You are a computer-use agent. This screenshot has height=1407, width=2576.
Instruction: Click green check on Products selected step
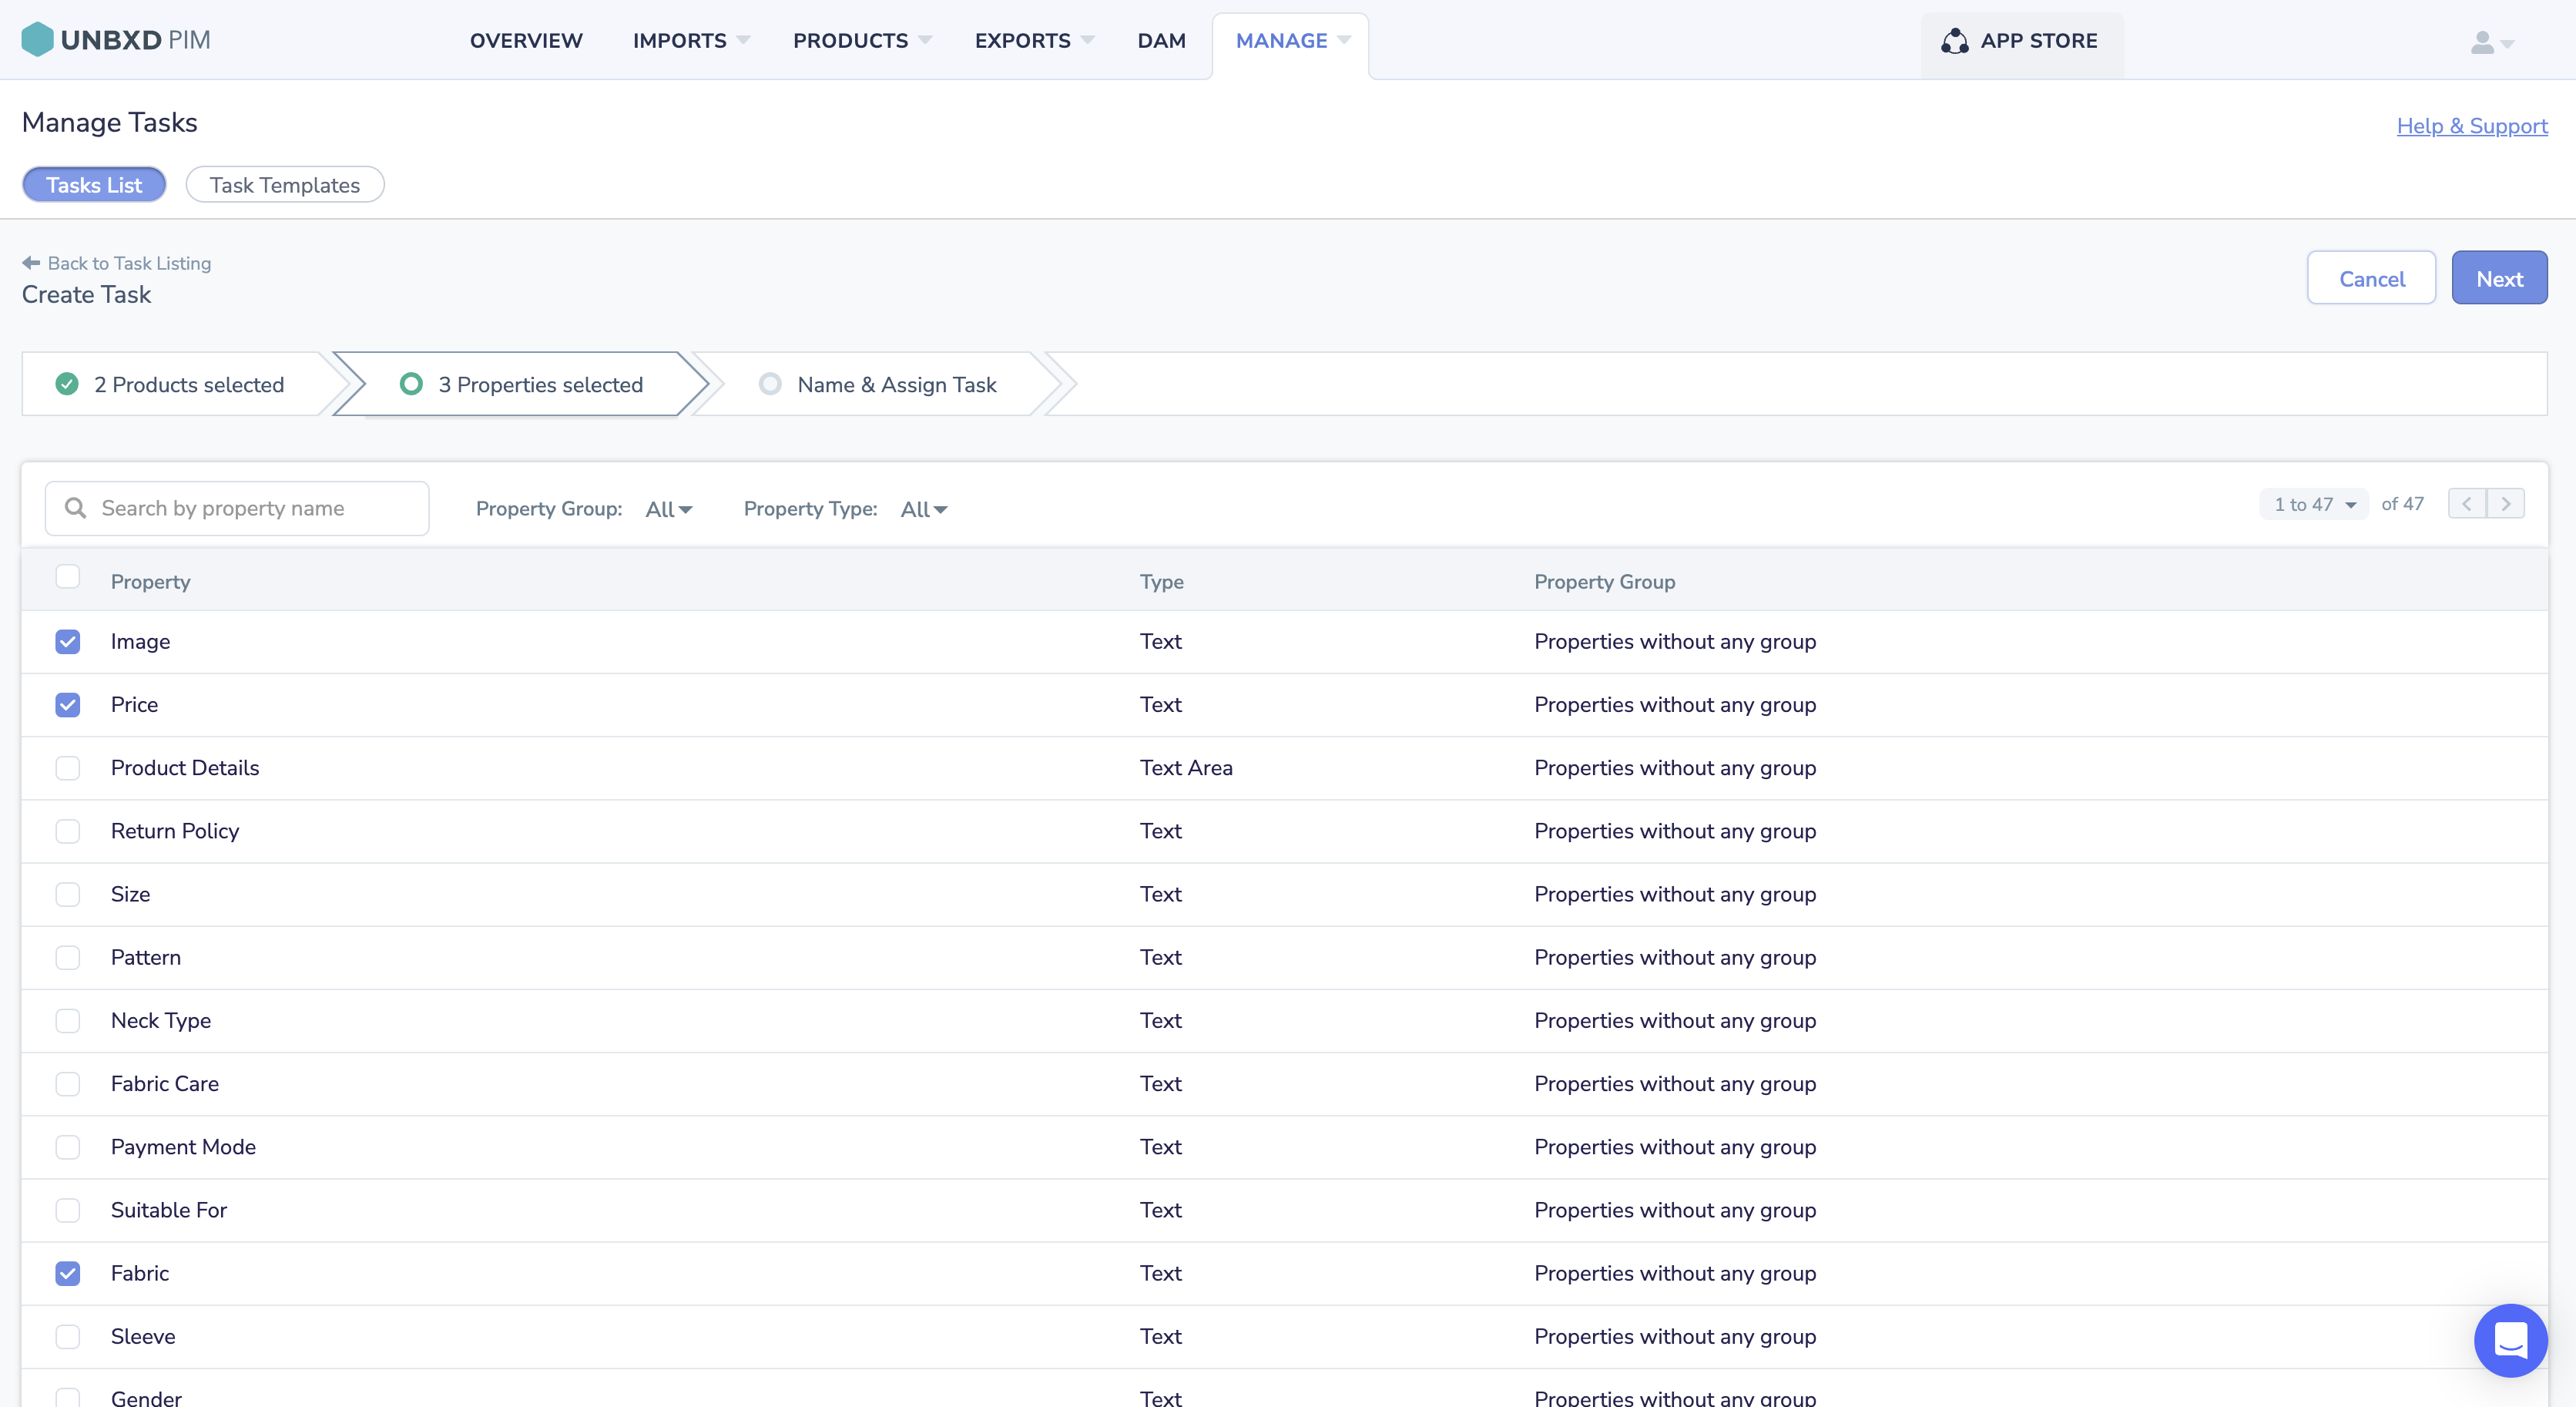pos(67,384)
